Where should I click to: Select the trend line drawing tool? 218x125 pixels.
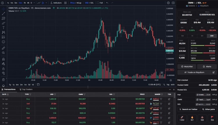tap(3, 13)
